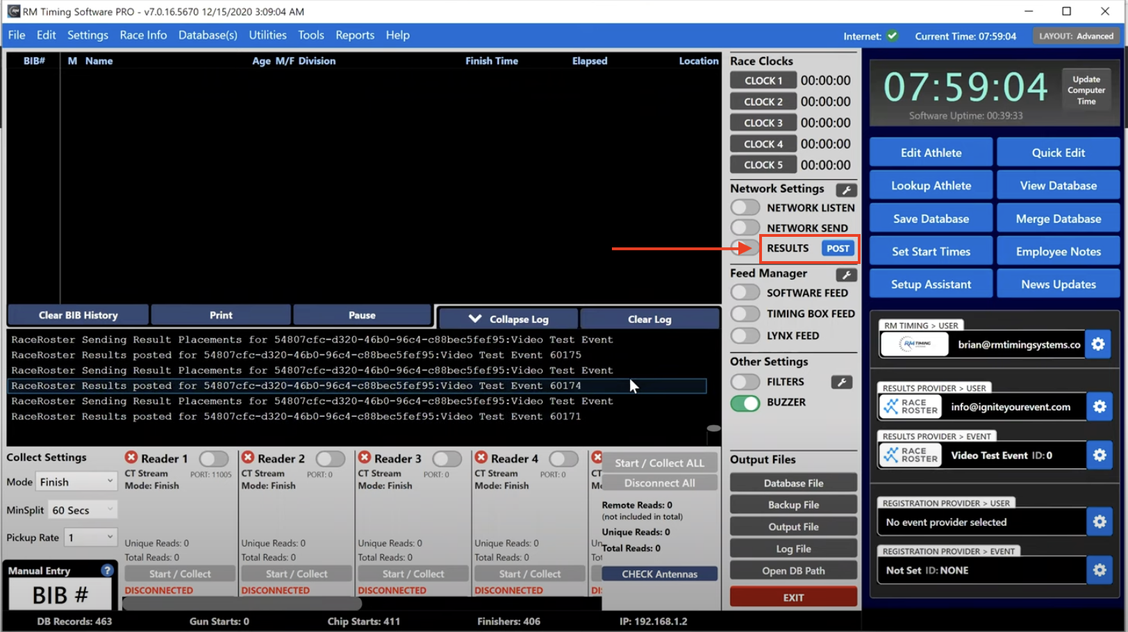
Task: Toggle the Results posting switch
Action: coord(745,248)
